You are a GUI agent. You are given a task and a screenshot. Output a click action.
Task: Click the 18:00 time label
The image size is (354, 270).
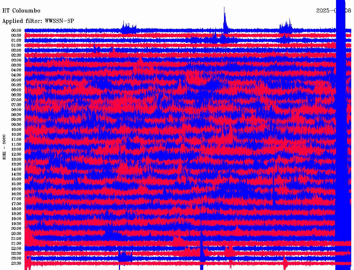point(16,209)
